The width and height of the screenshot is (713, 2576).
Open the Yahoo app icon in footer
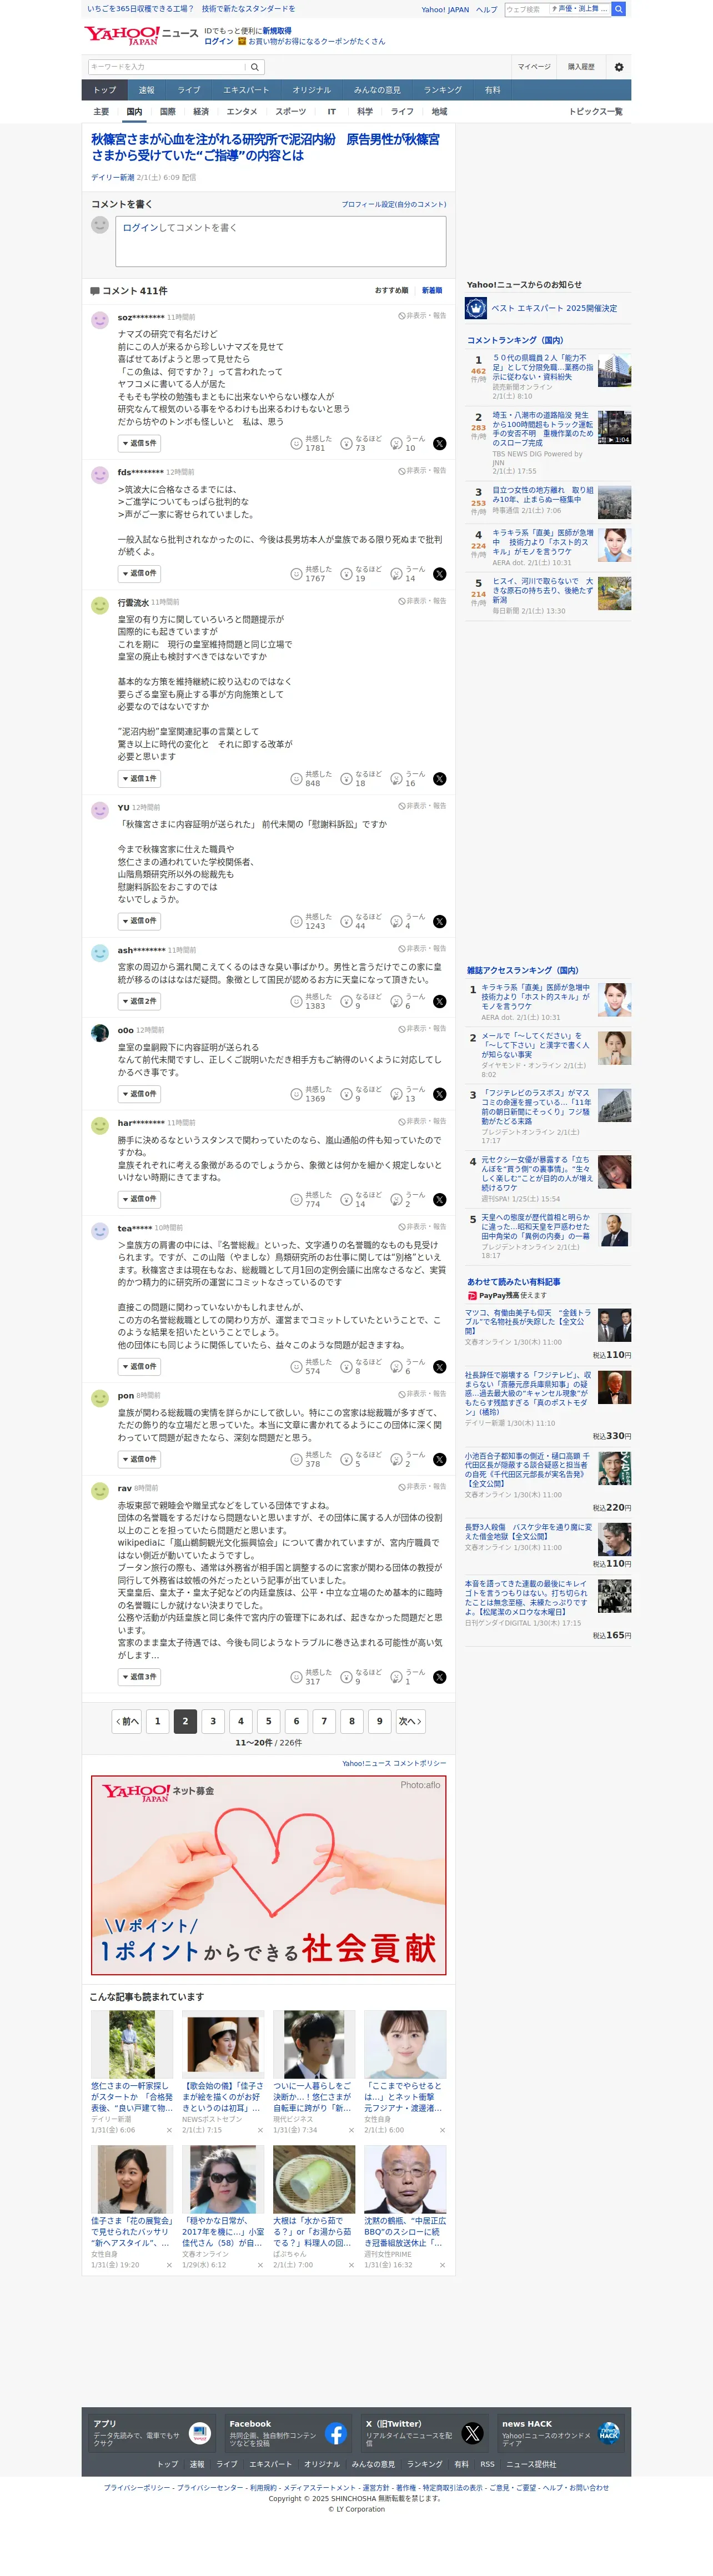200,2433
